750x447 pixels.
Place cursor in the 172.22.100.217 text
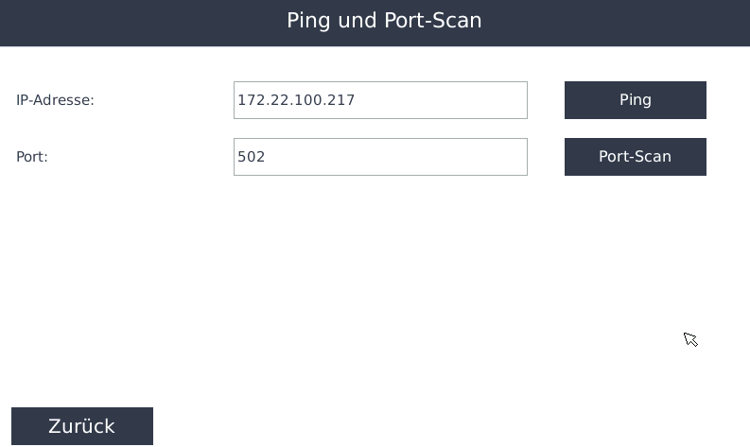(296, 100)
